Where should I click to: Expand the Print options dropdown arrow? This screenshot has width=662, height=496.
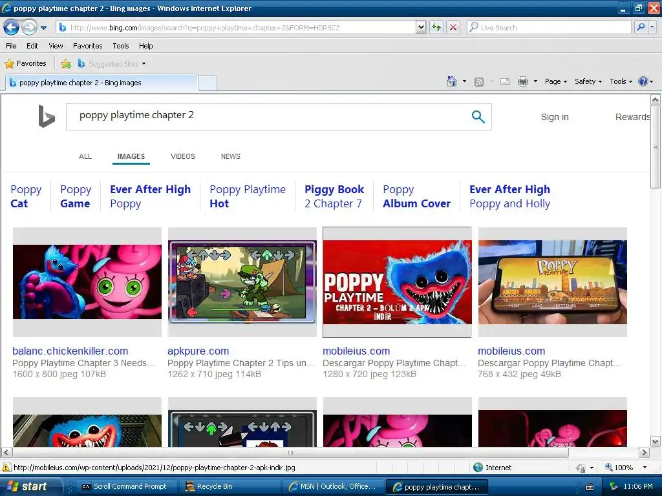pos(535,81)
